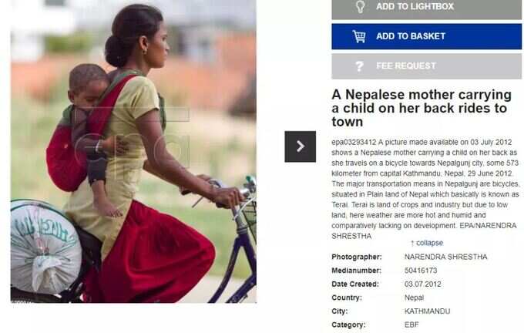524x333 pixels.
Task: Click the country value Nepal
Action: tap(414, 298)
